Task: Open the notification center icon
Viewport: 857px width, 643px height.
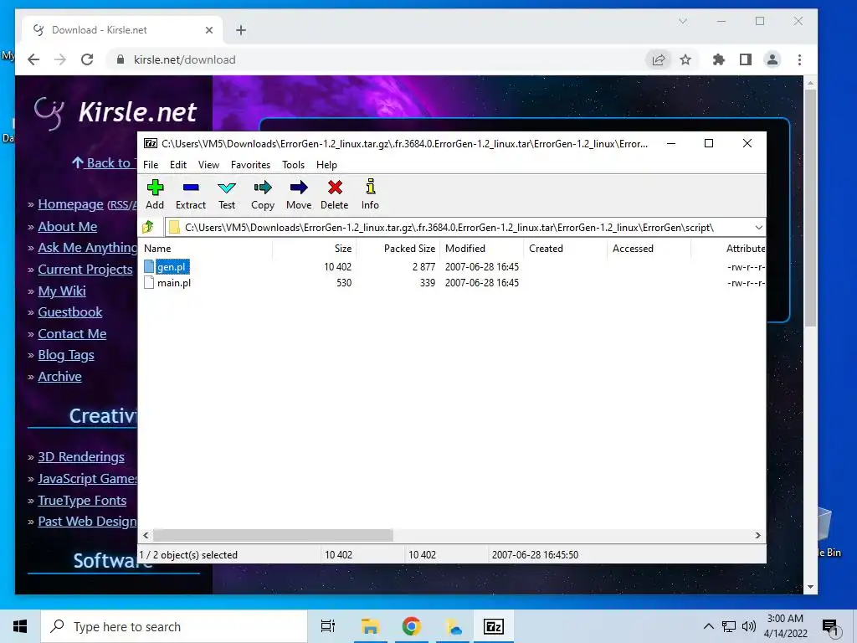Action: [x=830, y=627]
